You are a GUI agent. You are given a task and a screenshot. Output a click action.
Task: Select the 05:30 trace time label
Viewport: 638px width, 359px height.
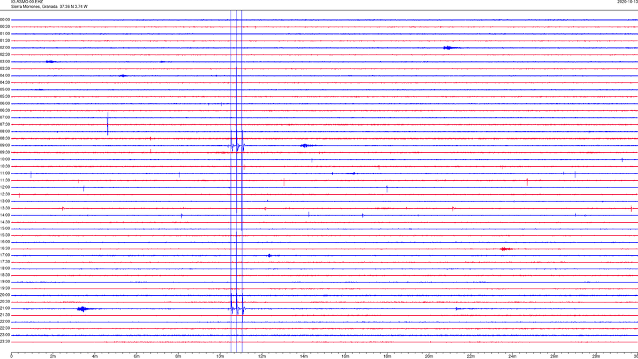coord(5,96)
